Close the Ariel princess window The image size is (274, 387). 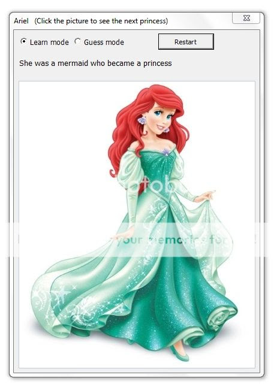point(246,18)
